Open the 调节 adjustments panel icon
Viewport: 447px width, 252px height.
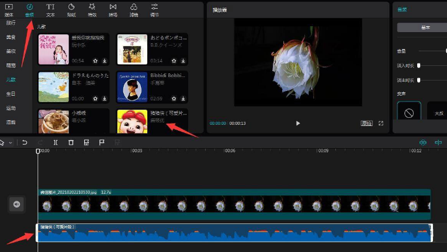[x=155, y=9]
